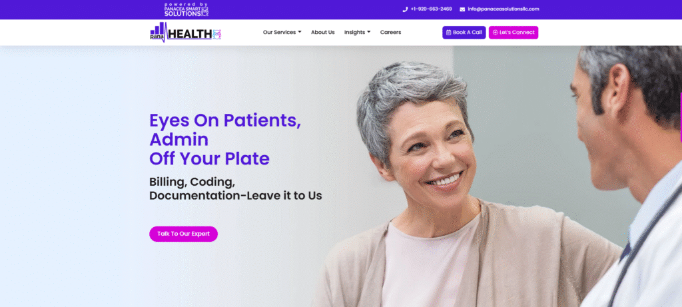Image resolution: width=682 pixels, height=307 pixels.
Task: Click the calendar icon on Book A Call
Action: (448, 33)
